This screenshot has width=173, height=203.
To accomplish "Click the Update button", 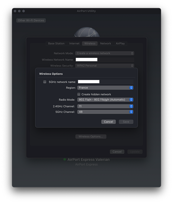I will tap(135, 152).
